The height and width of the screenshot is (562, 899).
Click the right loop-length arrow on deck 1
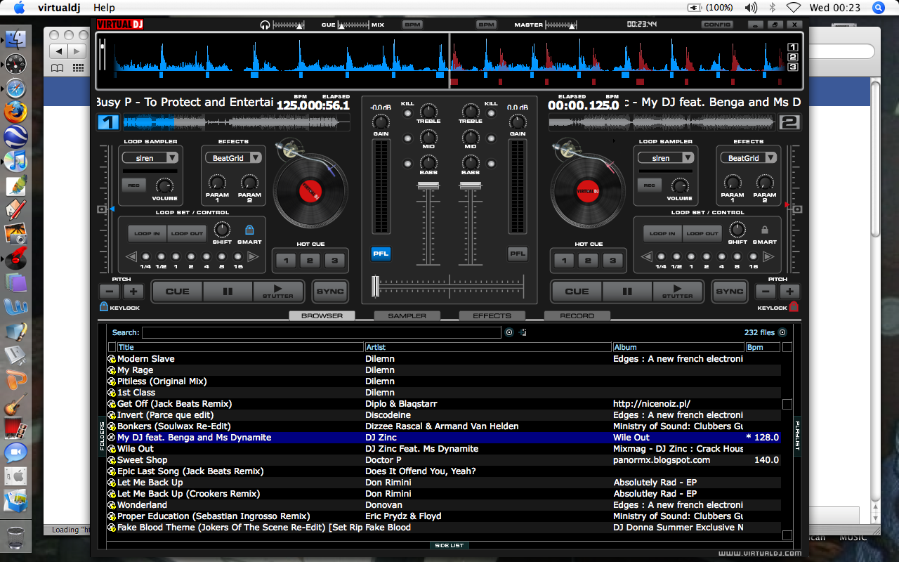point(253,257)
